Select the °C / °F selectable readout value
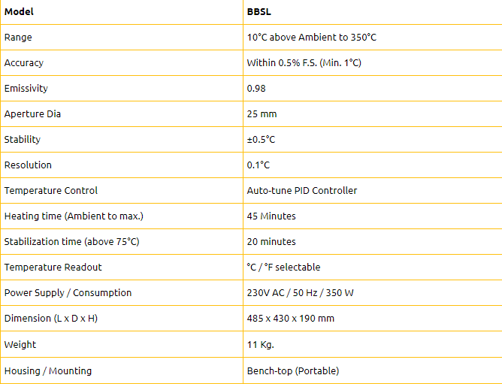Screen dimensions: 502x384 pos(283,267)
